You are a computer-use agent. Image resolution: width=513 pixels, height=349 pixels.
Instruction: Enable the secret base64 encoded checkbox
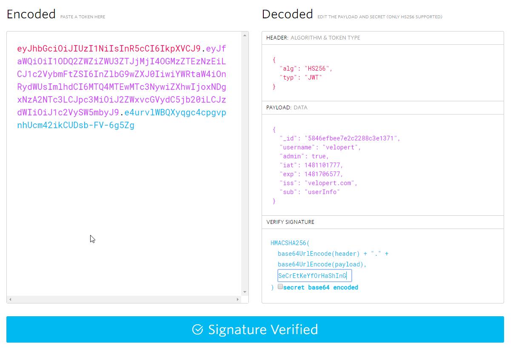point(280,287)
